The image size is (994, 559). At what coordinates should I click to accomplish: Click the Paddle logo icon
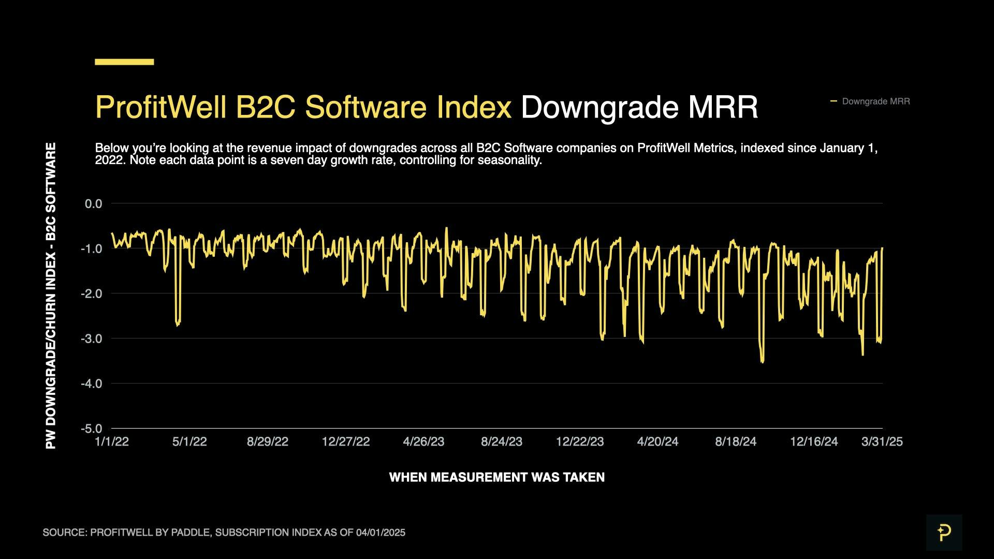pos(944,532)
